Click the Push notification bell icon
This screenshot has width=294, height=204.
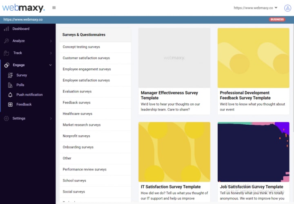pos(10,95)
